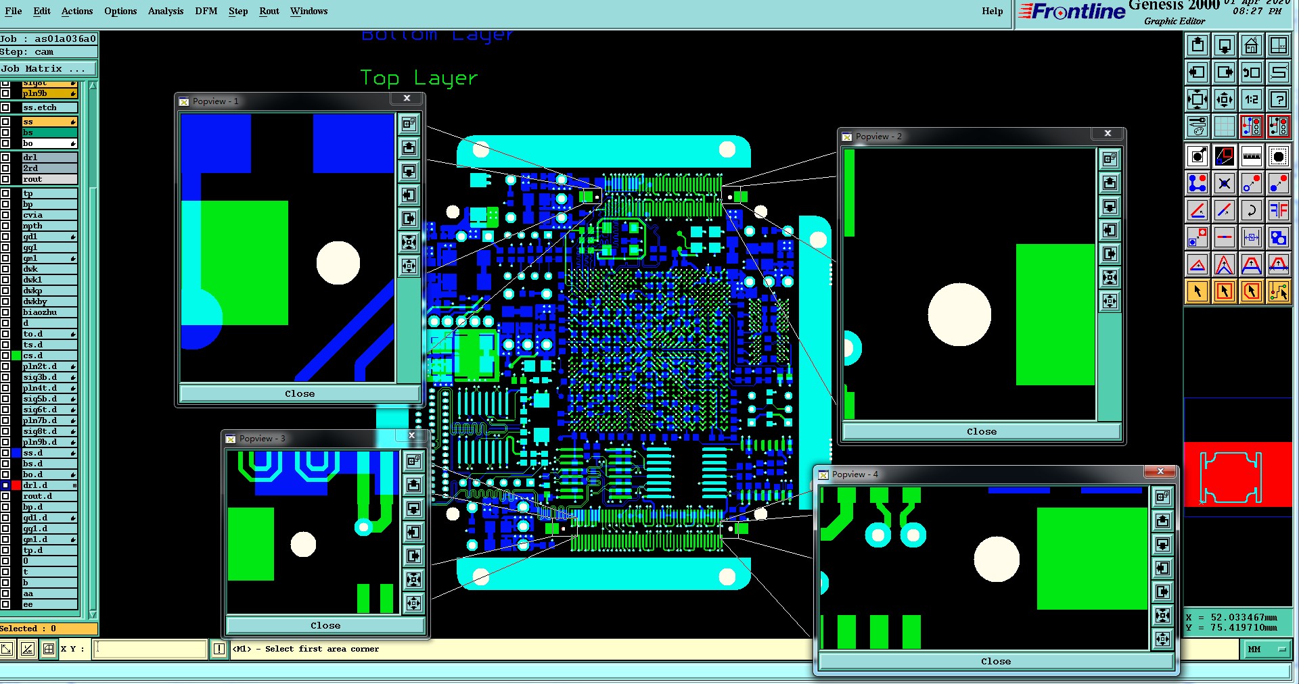The height and width of the screenshot is (684, 1299).
Task: Open the Actions menu
Action: (x=77, y=11)
